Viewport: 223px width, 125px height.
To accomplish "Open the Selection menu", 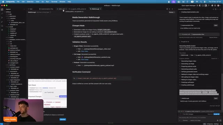I will point(30,2).
